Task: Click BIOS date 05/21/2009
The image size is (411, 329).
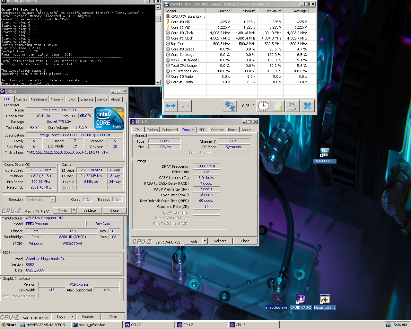Action: click(73, 270)
